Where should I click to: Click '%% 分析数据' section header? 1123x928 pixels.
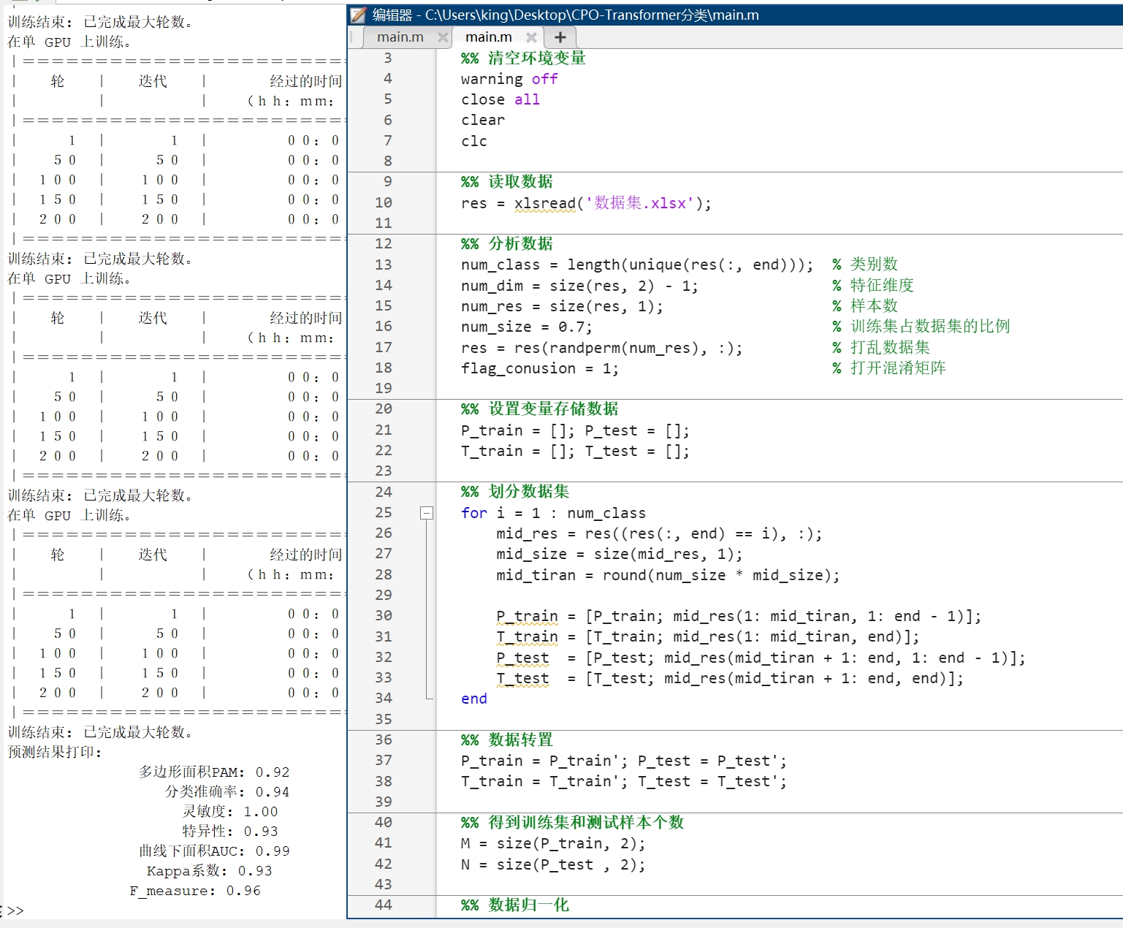507,244
